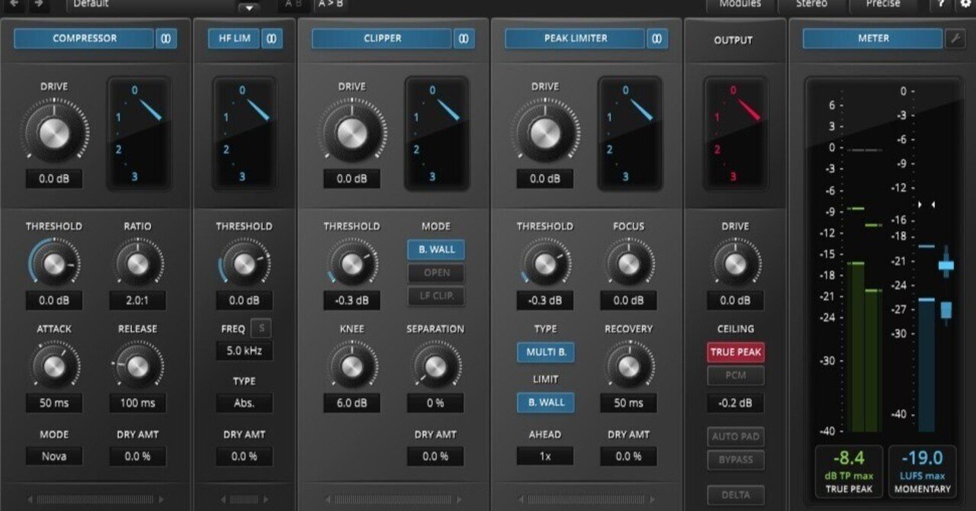
Task: Select PCM ceiling mode
Action: click(x=735, y=375)
